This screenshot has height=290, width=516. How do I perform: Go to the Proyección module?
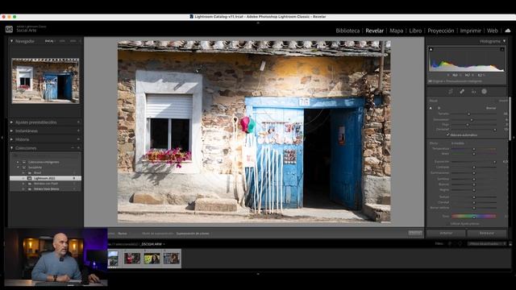click(441, 31)
